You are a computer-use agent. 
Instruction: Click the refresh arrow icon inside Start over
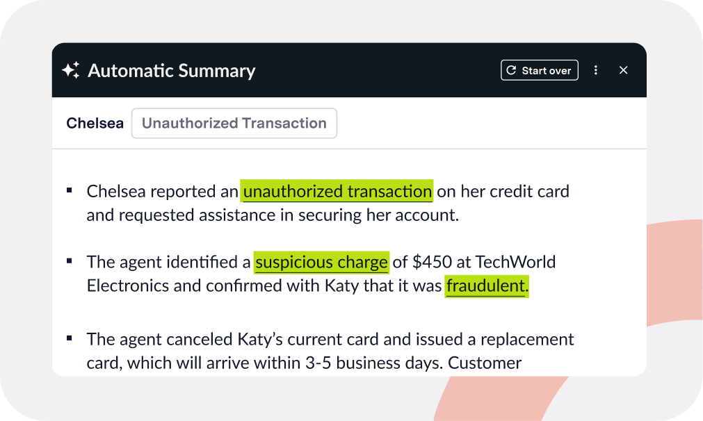click(512, 69)
